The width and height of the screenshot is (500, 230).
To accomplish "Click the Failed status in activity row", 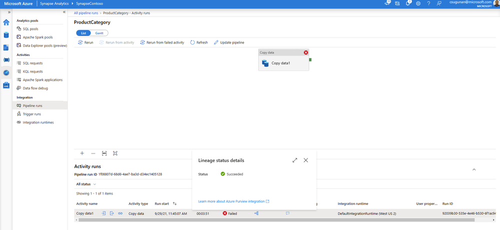I will (x=230, y=213).
